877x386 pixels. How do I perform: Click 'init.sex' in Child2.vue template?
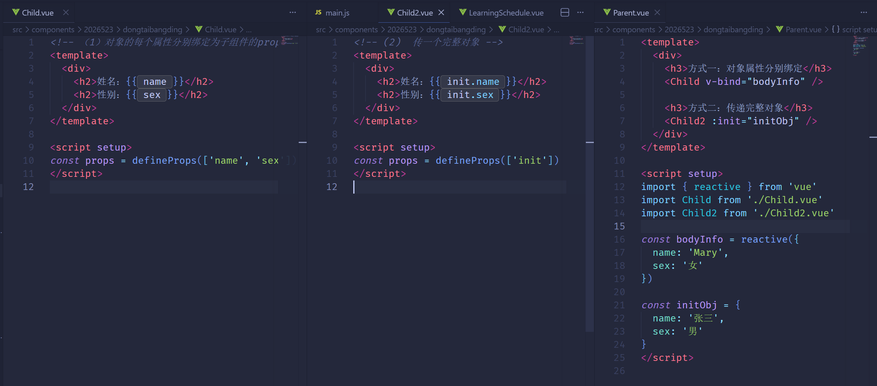(x=470, y=95)
